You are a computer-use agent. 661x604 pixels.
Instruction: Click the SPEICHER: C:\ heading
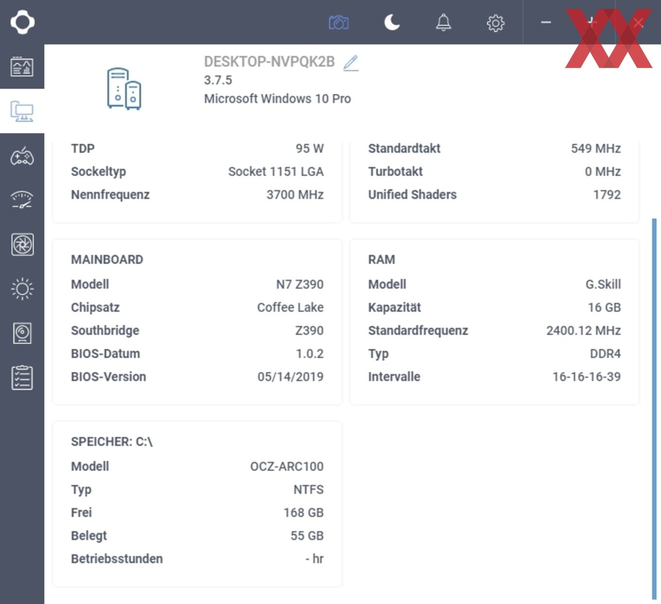tap(112, 441)
